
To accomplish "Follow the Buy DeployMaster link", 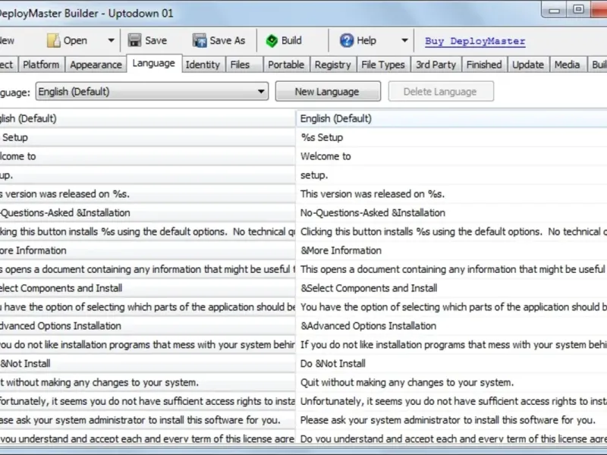I will click(x=475, y=41).
